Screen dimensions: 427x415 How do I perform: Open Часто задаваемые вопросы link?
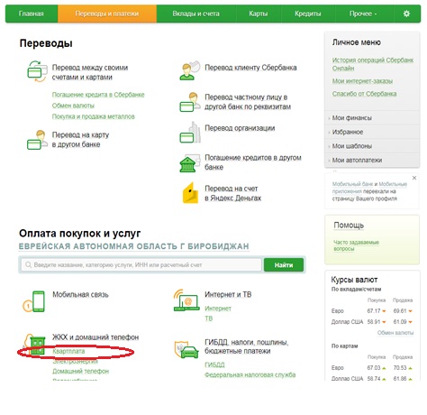click(356, 245)
